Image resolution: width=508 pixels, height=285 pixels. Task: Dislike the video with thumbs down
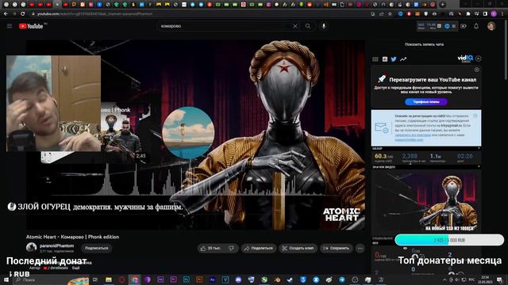tap(232, 248)
